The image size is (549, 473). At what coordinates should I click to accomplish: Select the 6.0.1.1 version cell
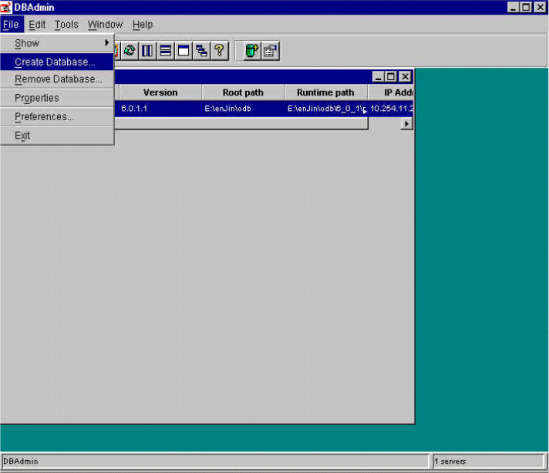pos(160,109)
